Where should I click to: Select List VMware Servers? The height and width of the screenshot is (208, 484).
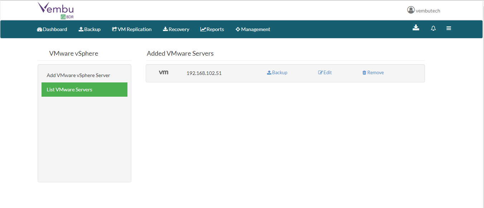click(84, 90)
